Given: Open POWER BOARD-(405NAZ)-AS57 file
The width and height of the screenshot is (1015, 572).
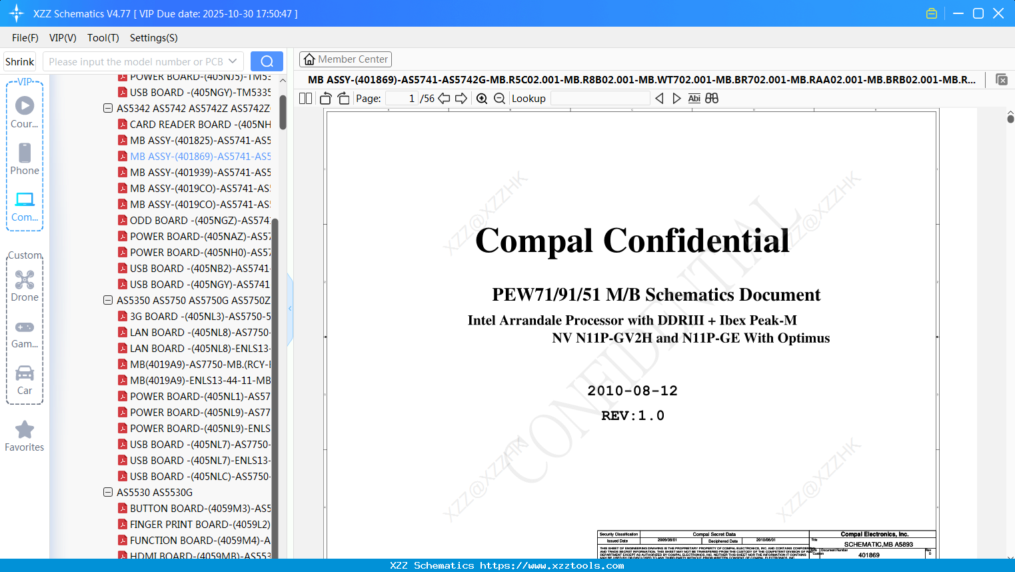Looking at the screenshot, I should (x=194, y=236).
